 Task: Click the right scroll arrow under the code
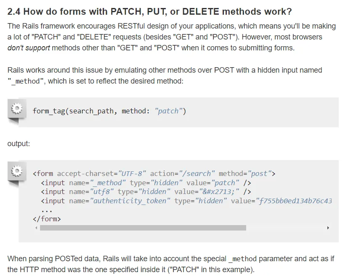(x=328, y=228)
